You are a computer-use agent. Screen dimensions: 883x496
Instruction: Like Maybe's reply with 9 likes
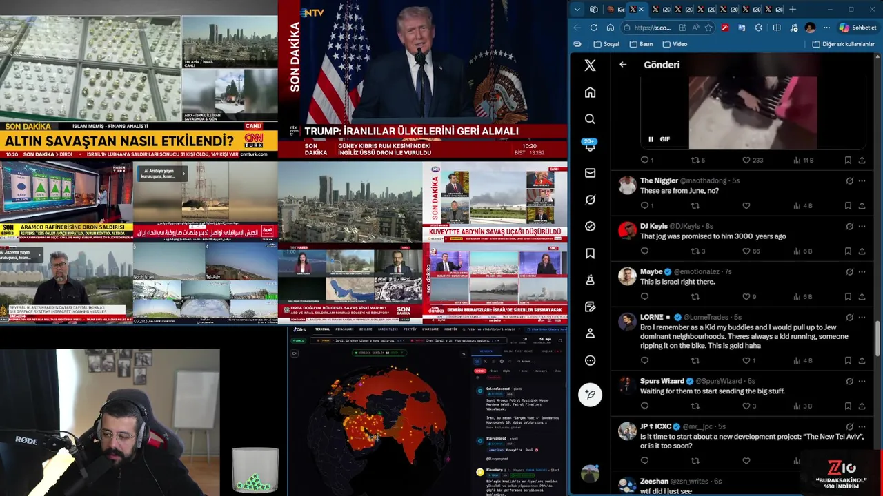coord(749,297)
